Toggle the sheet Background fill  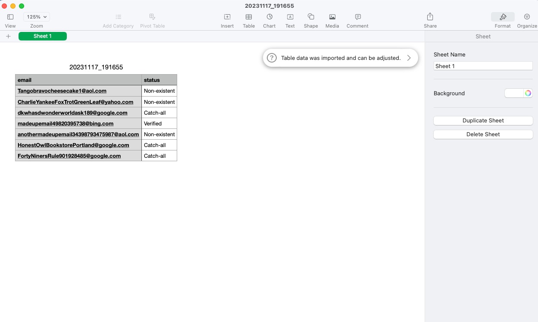[515, 93]
